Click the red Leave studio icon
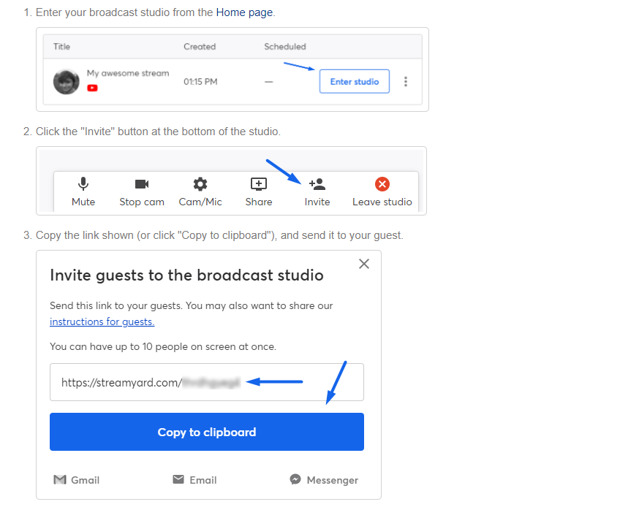 click(382, 184)
